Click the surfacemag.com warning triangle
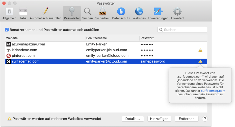 coord(200,61)
